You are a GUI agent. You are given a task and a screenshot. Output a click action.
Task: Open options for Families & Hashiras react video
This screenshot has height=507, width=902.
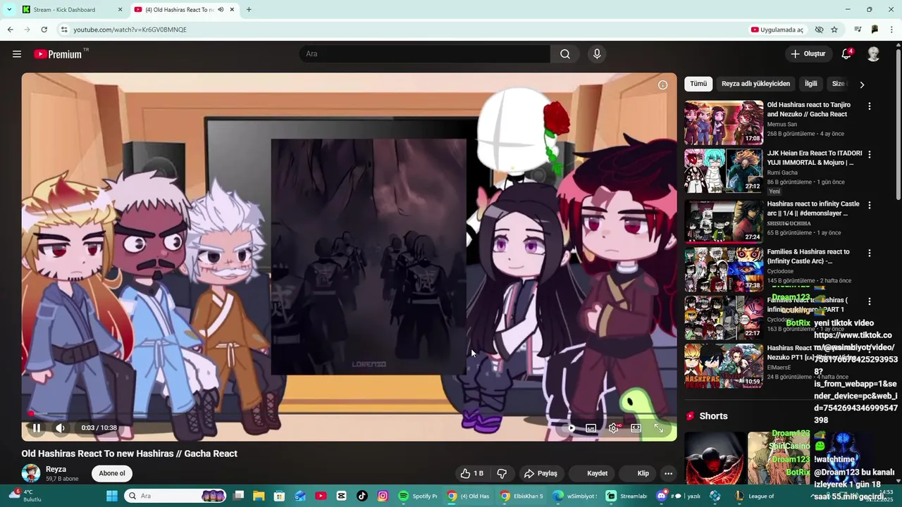click(869, 253)
